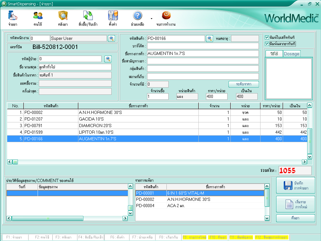Click the SmartDispensing title bar app icon

[4, 4]
